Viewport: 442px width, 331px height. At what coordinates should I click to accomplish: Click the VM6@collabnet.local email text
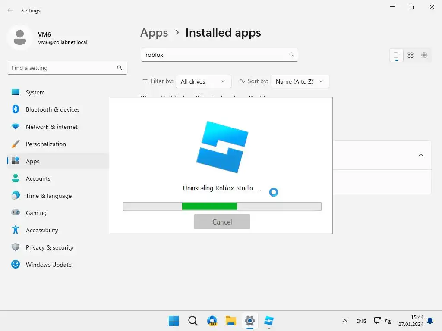coord(63,42)
